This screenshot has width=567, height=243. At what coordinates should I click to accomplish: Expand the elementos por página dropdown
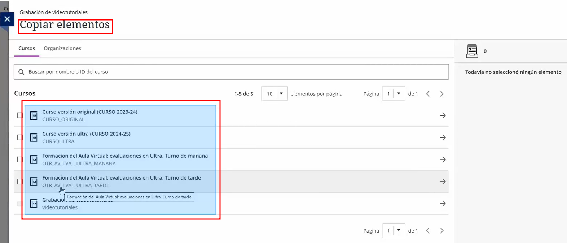[x=274, y=94]
